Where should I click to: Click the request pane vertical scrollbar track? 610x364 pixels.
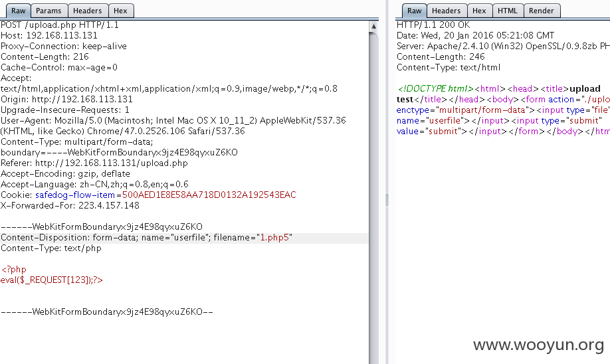(x=373, y=199)
